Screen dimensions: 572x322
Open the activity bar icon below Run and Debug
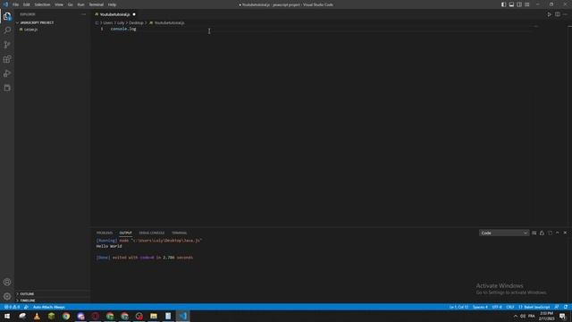point(7,88)
